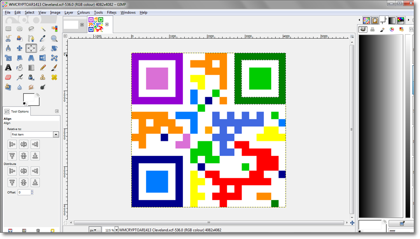Align top edges in the Align section
The width and height of the screenshot is (420, 239).
(12, 156)
